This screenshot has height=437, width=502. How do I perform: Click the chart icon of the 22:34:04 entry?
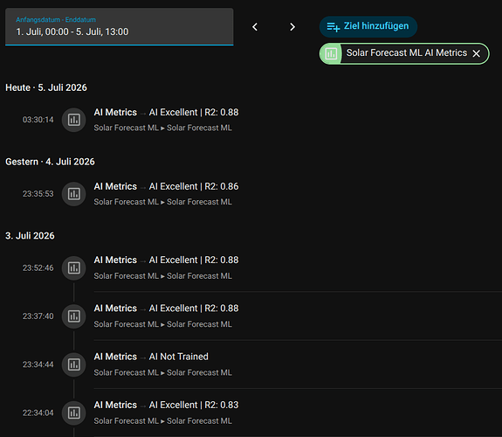point(73,413)
